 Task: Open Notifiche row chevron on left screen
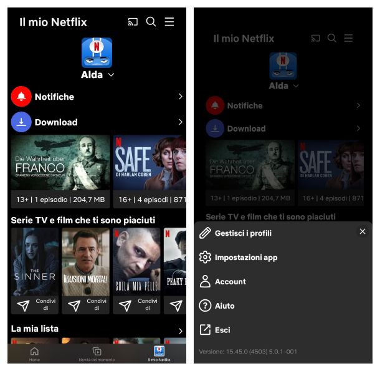[180, 97]
